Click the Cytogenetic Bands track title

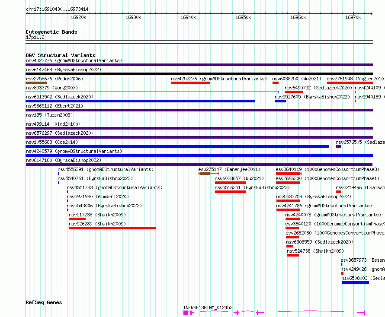51,32
